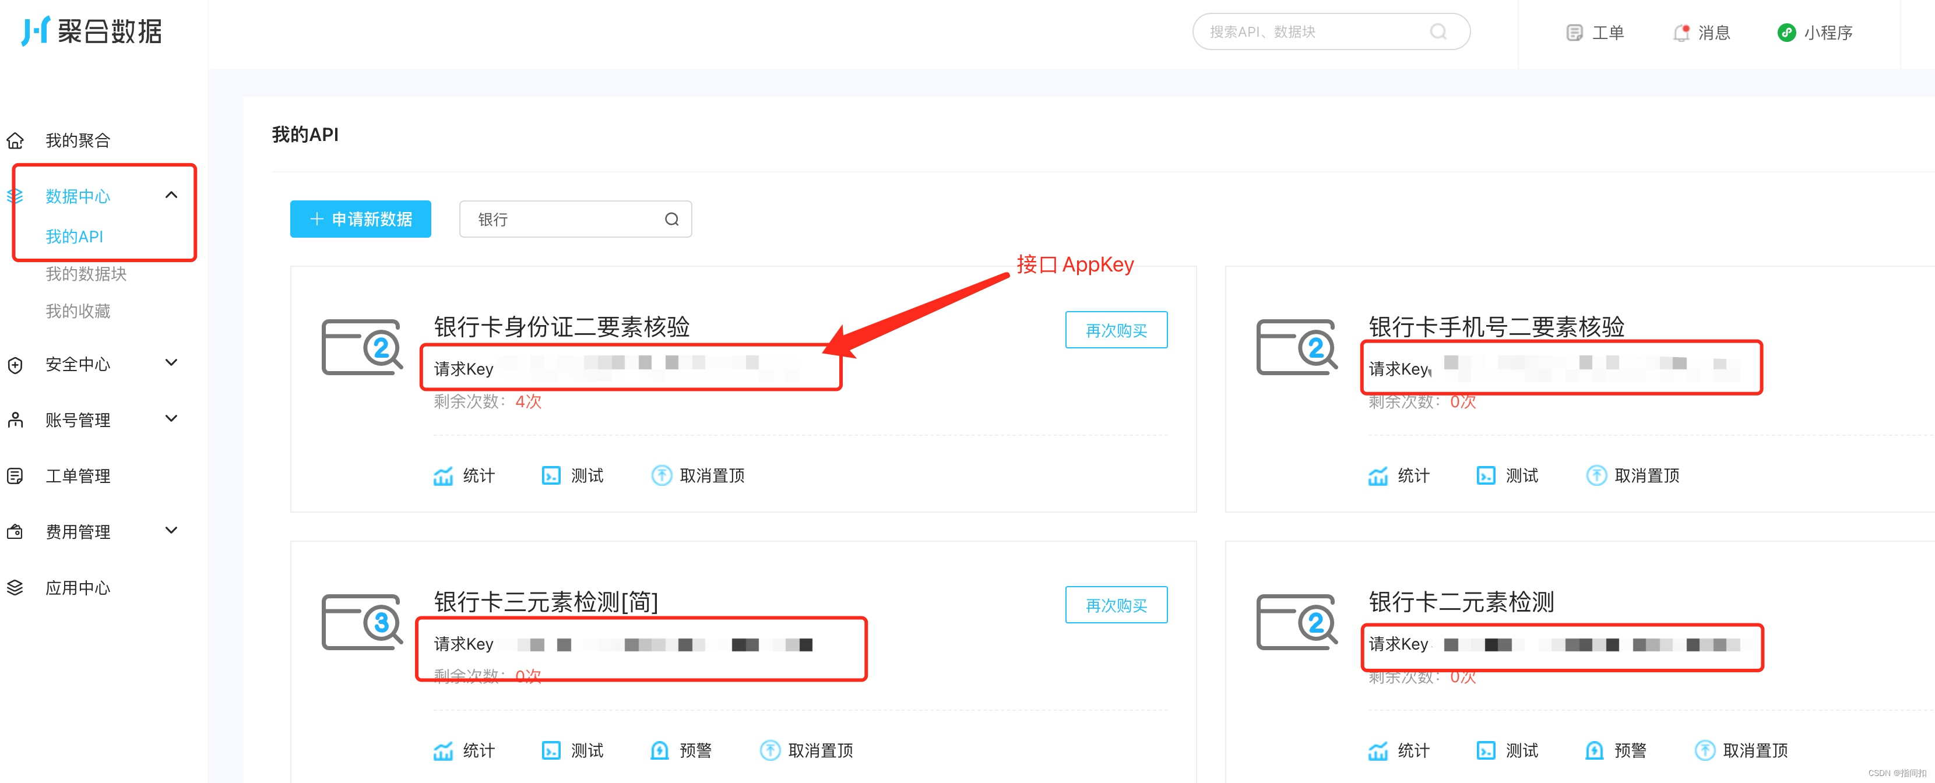Open 测试 for 银行卡身份证二要素核验
1935x783 pixels.
(572, 476)
